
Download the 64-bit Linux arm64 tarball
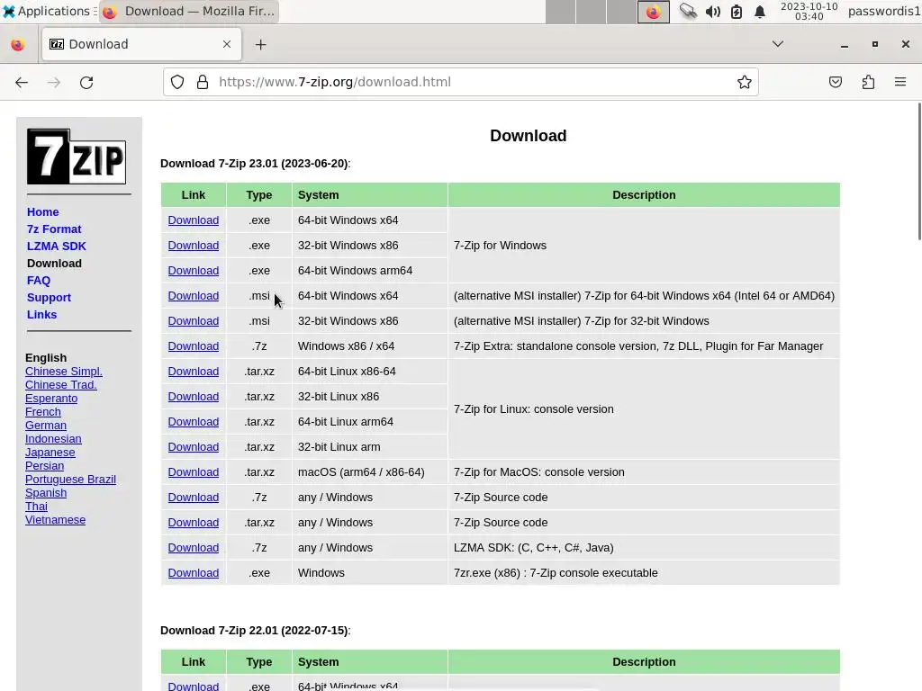coord(194,423)
